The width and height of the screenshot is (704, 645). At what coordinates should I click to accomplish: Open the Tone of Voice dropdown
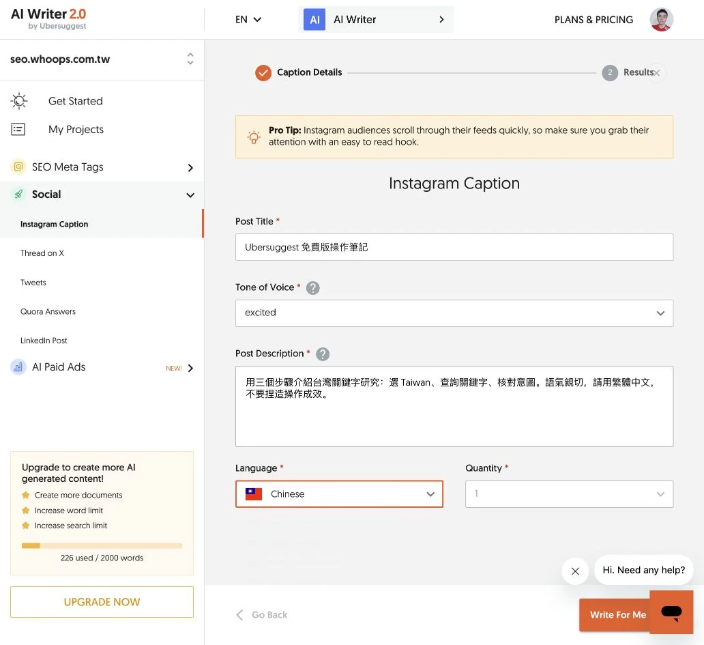click(454, 313)
